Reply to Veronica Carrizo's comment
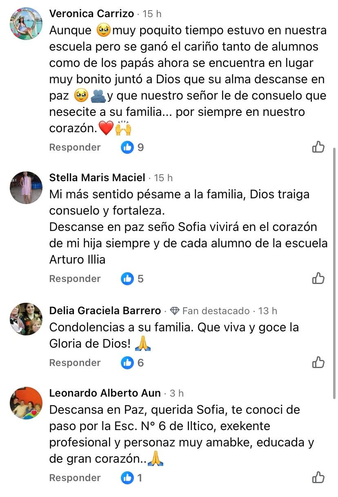 click(x=75, y=147)
